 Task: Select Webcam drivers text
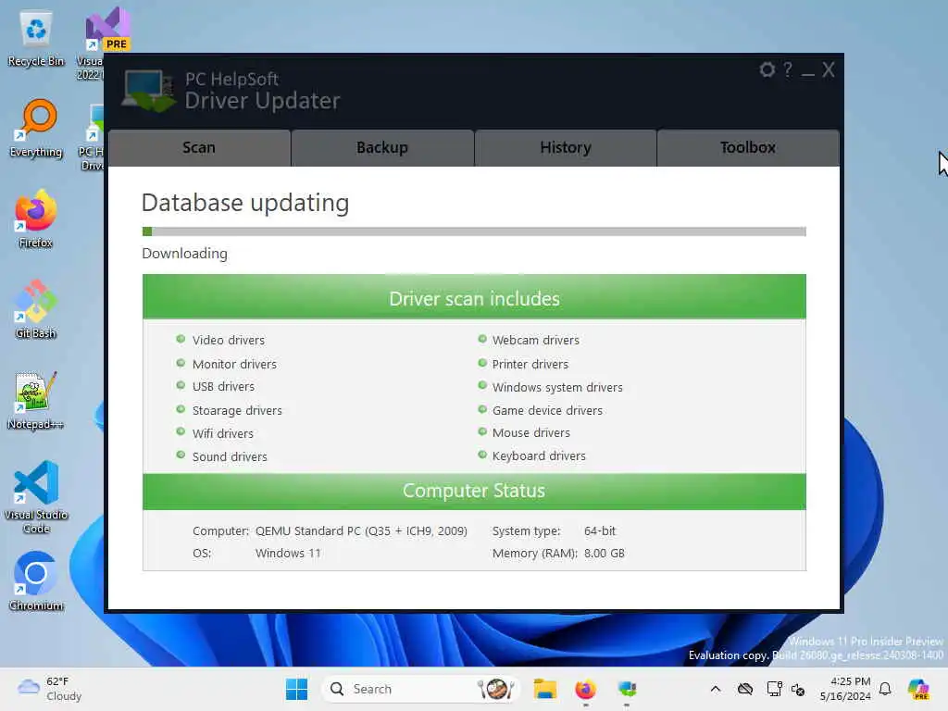click(536, 341)
